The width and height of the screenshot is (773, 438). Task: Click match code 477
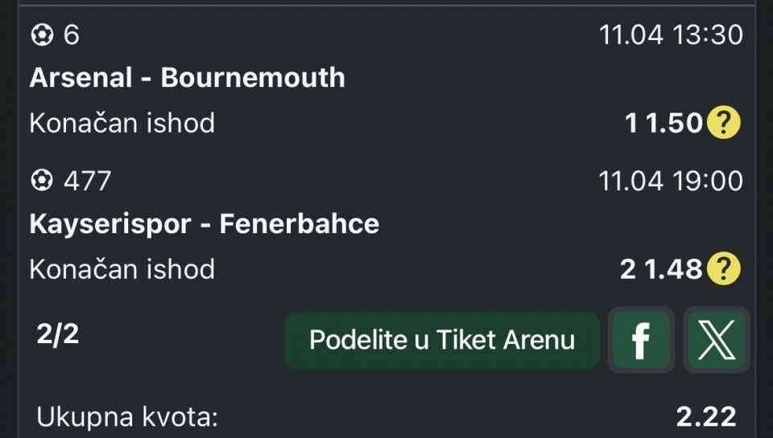87,181
